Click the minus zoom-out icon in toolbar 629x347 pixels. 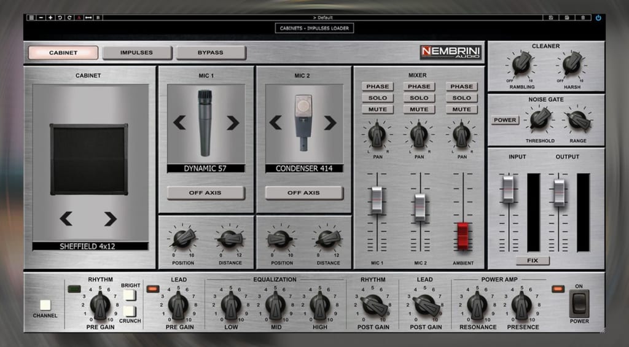click(41, 18)
